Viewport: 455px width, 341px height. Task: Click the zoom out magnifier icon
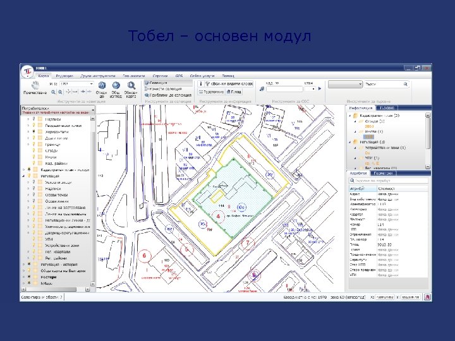[60, 92]
